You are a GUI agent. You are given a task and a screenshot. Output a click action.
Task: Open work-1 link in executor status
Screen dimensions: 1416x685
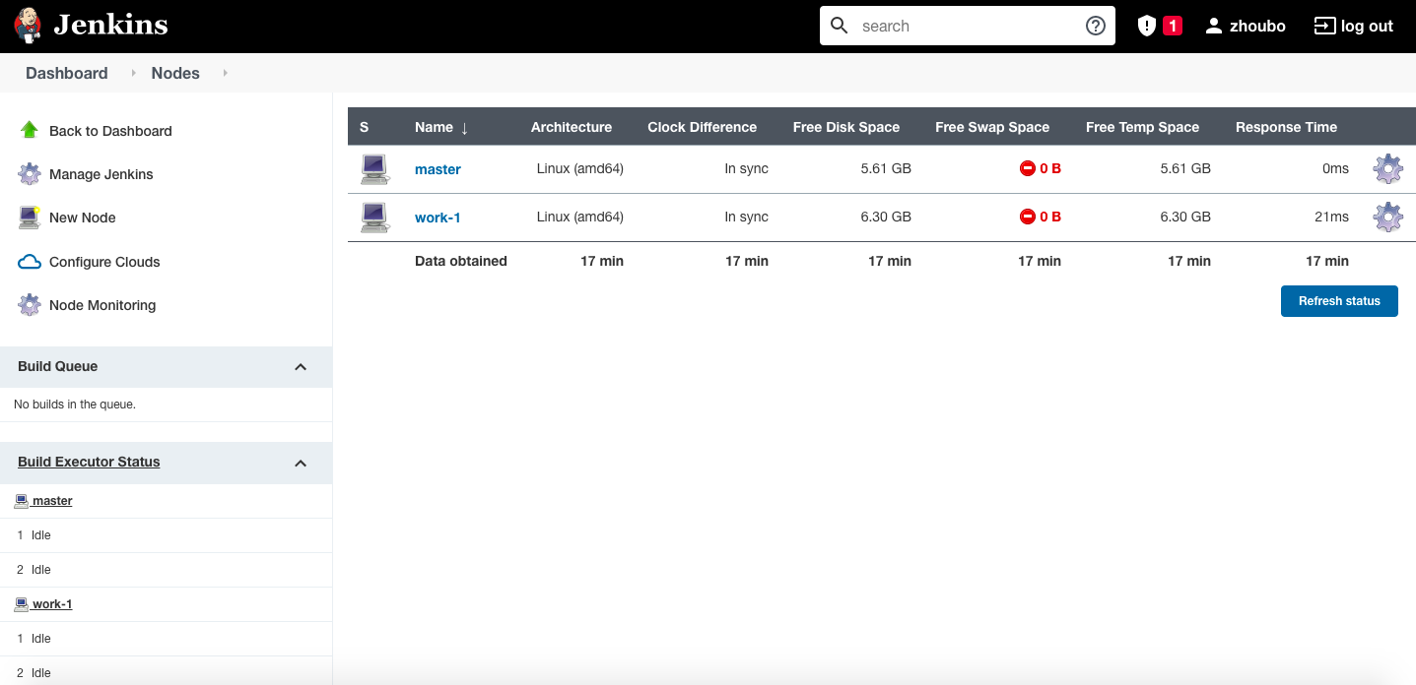point(52,604)
